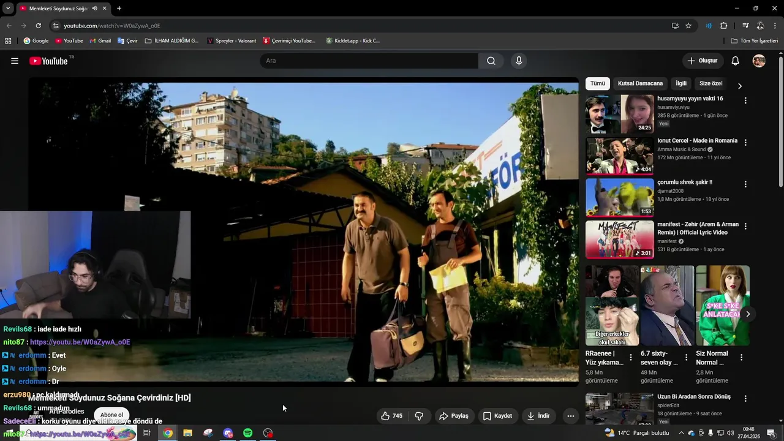Subscribe with the Abone ol button
784x441 pixels.
pos(111,415)
